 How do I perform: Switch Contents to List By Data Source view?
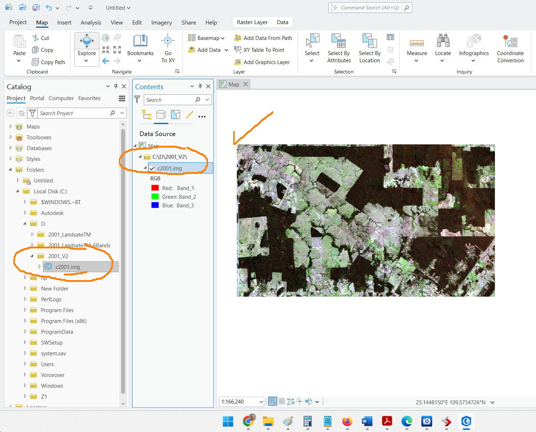point(161,114)
